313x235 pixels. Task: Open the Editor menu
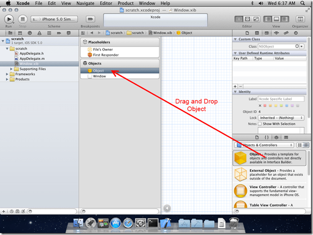point(106,3)
